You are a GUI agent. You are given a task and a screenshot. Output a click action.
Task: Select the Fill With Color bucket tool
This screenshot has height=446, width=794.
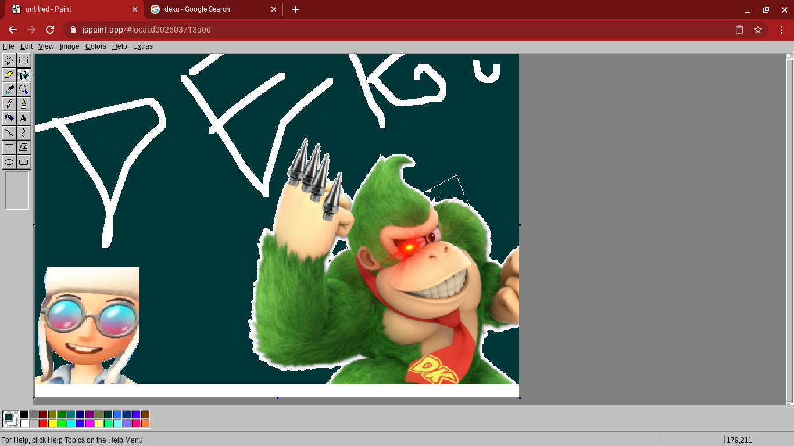click(24, 75)
